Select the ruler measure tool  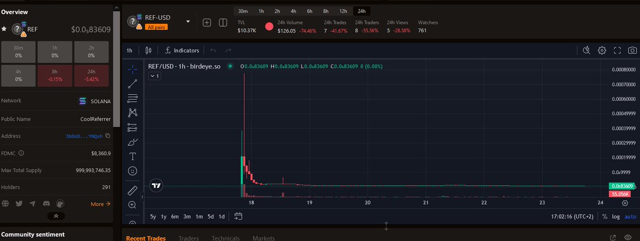pos(133,190)
